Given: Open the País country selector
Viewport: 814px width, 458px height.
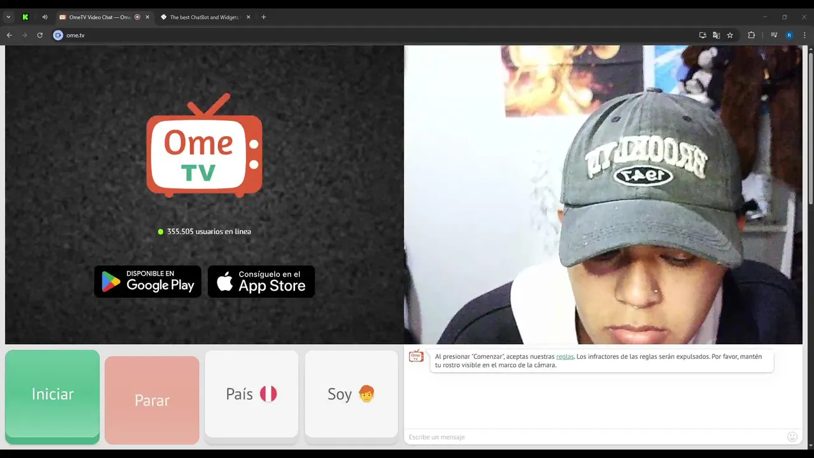Looking at the screenshot, I should 251,396.
